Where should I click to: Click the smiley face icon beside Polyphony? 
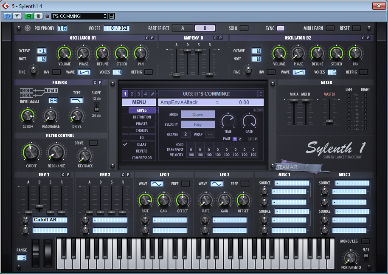28,28
